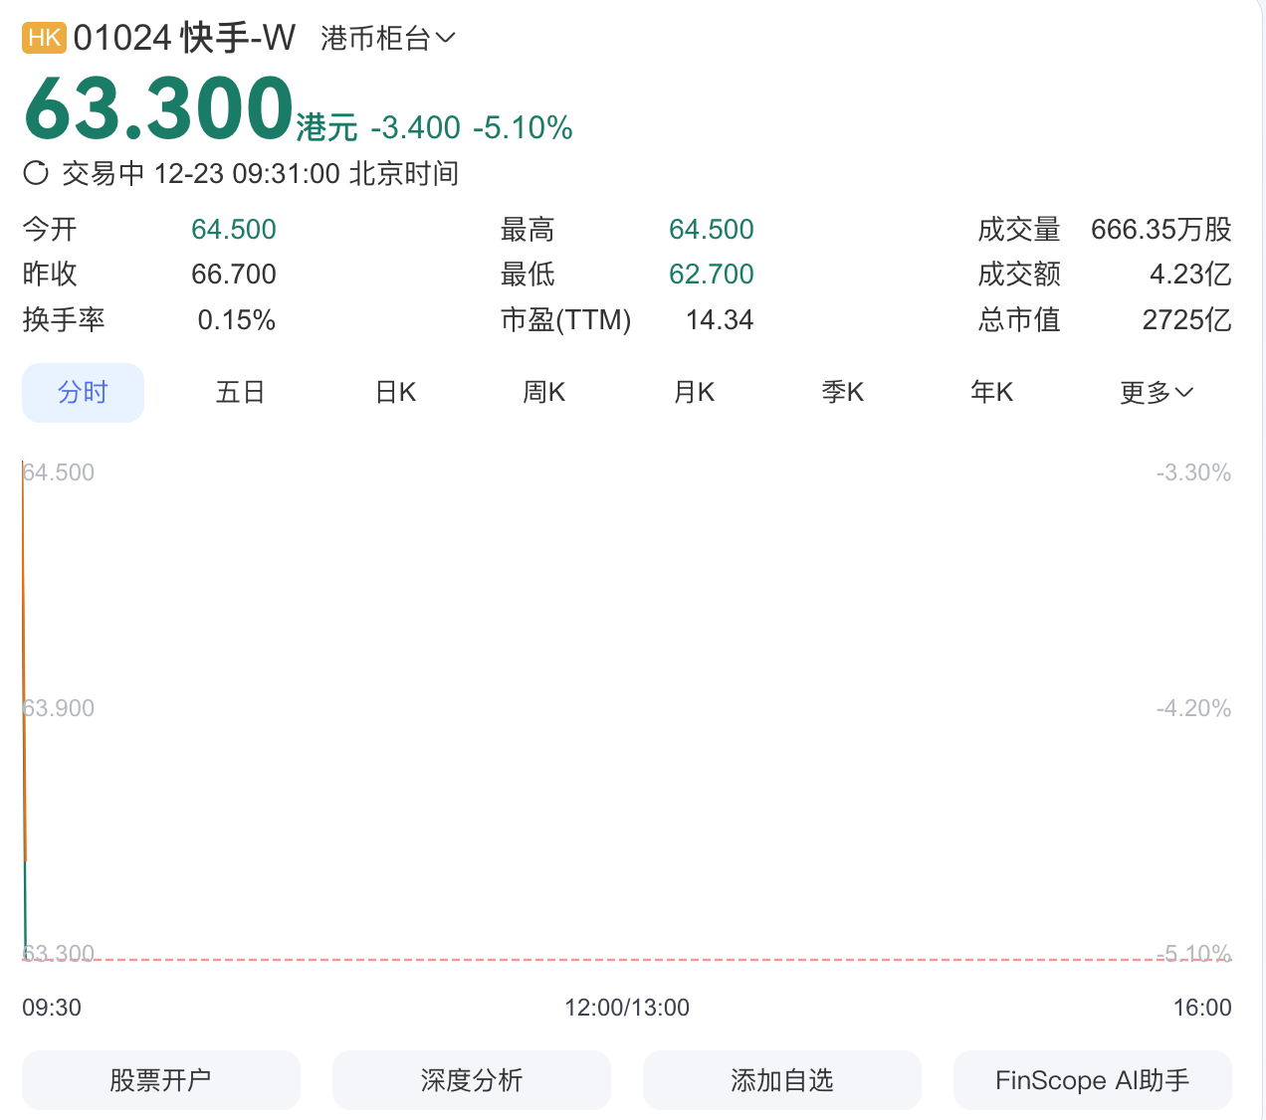This screenshot has height=1120, width=1266.
Task: Switch to the 五日 five-day tab
Action: 240,393
